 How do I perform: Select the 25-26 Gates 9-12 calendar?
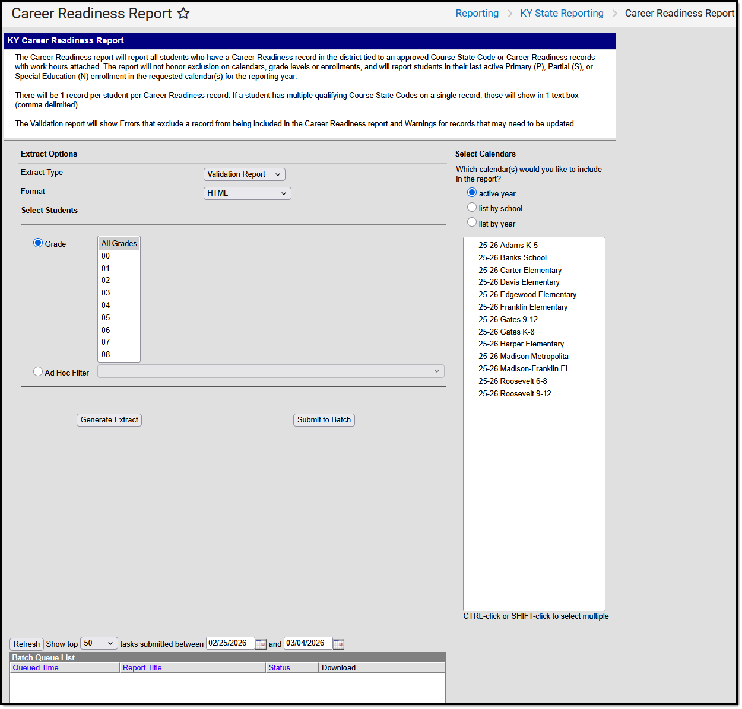point(508,319)
